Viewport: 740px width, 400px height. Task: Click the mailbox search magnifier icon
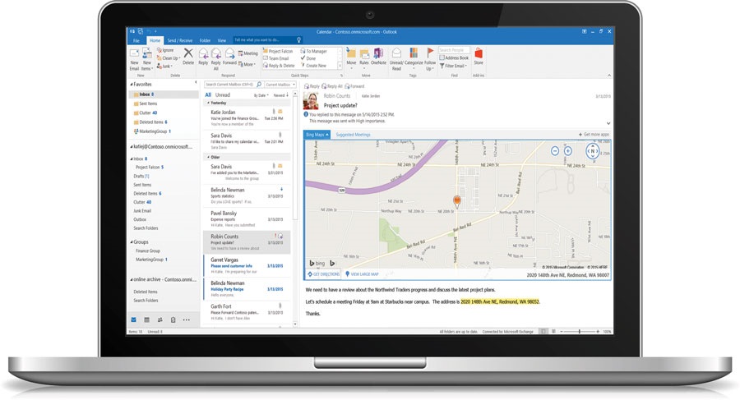(x=259, y=85)
